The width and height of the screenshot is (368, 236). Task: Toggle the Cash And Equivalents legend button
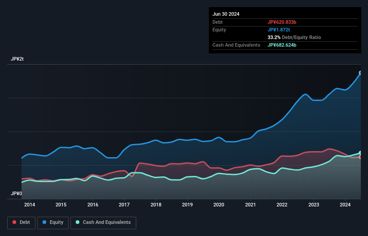tap(103, 223)
